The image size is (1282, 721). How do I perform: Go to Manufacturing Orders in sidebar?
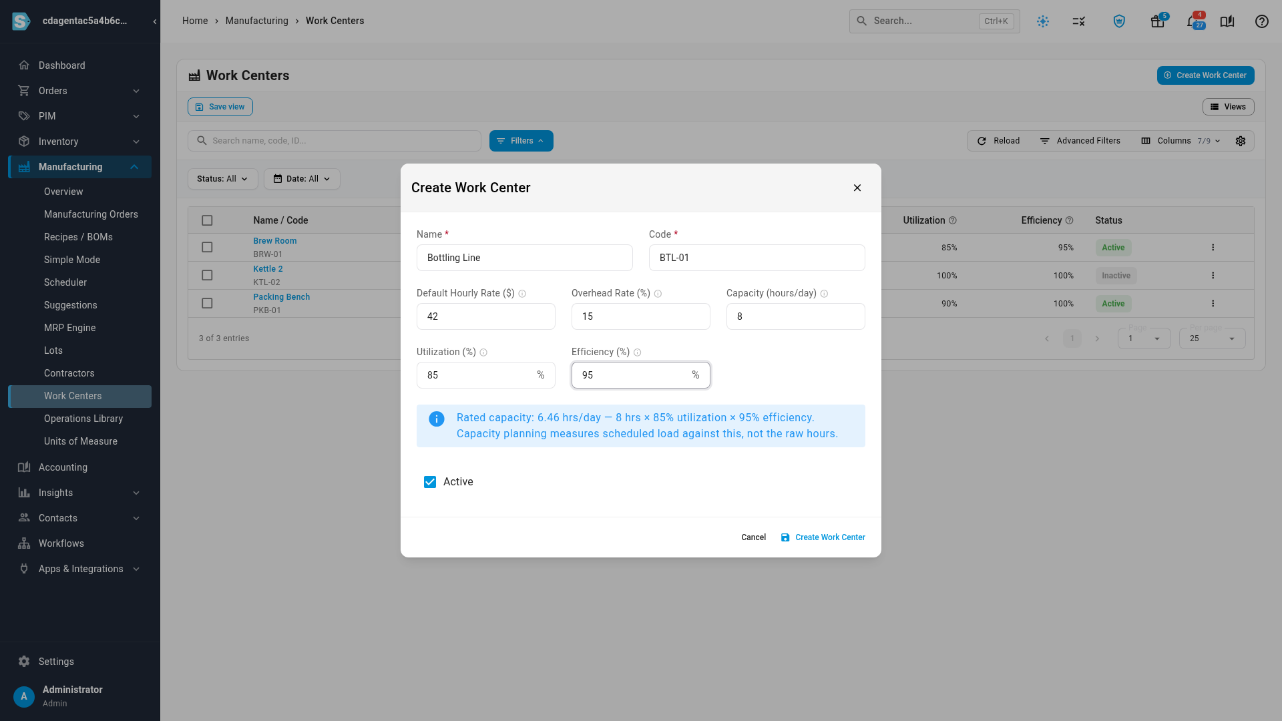(x=91, y=214)
